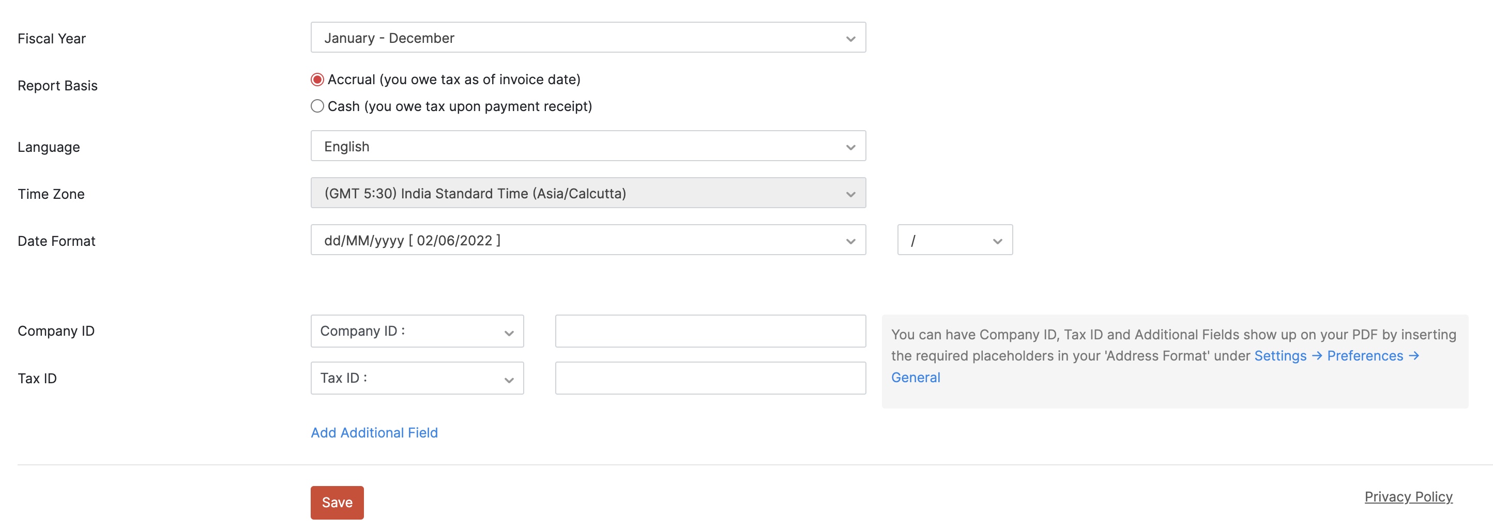Open the Tax ID label dropdown
Image resolution: width=1493 pixels, height=532 pixels.
pyautogui.click(x=417, y=378)
